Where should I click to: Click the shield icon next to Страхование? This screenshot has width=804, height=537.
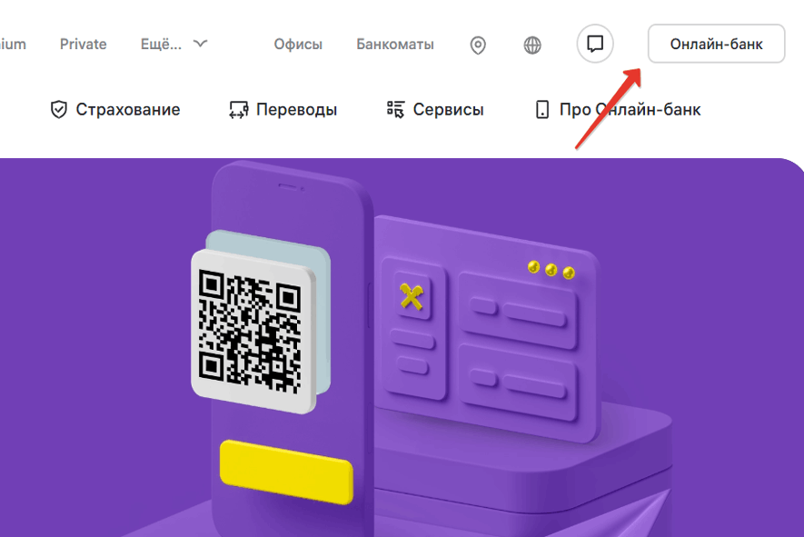point(58,109)
